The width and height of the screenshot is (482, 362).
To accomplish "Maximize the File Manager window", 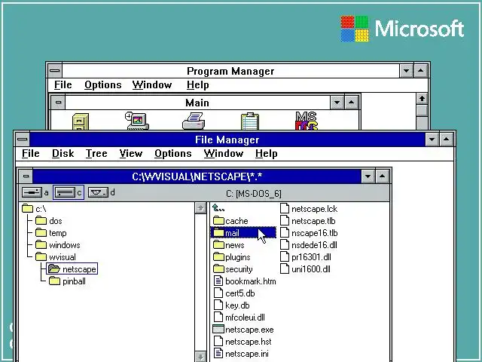I will coord(447,140).
